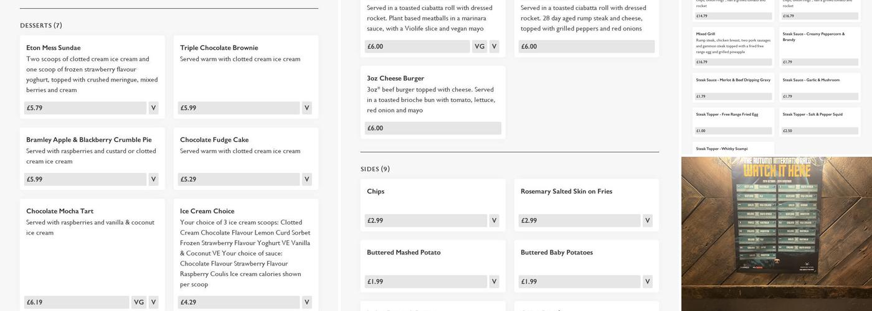Click the V badge on Rosemary Salted Skin on Fries
This screenshot has height=311, width=872.
pos(647,221)
